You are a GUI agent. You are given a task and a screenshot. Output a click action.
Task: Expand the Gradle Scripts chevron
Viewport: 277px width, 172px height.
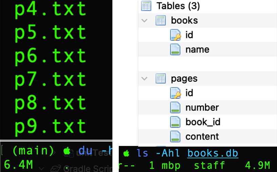41,168
